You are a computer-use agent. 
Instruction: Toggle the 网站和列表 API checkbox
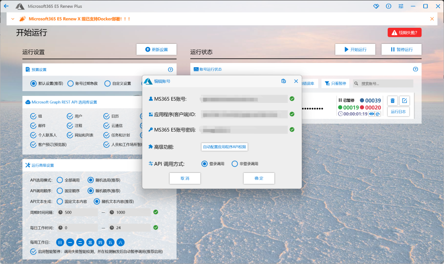(x=70, y=135)
